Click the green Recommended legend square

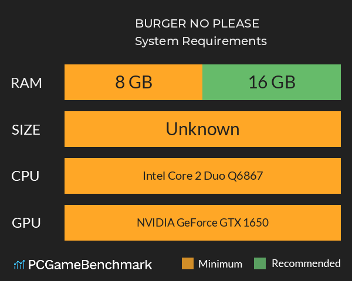click(260, 263)
